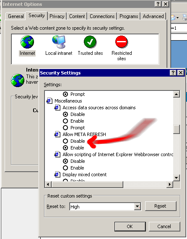Click the settings list scroll down arrow
187x239 pixels.
click(177, 178)
